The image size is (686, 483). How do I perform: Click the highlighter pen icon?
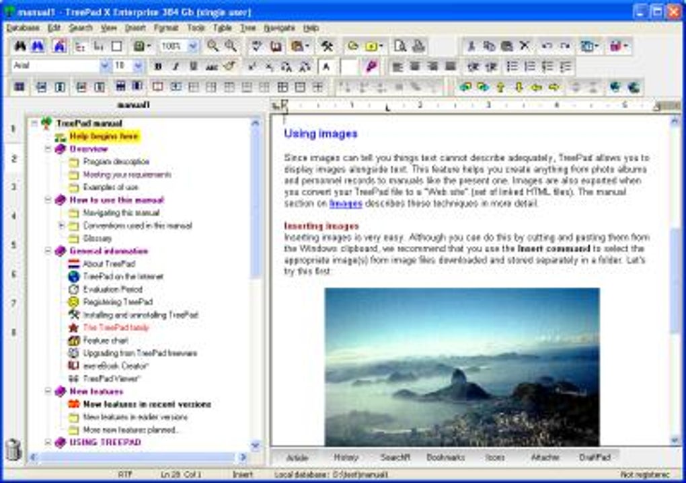[371, 67]
